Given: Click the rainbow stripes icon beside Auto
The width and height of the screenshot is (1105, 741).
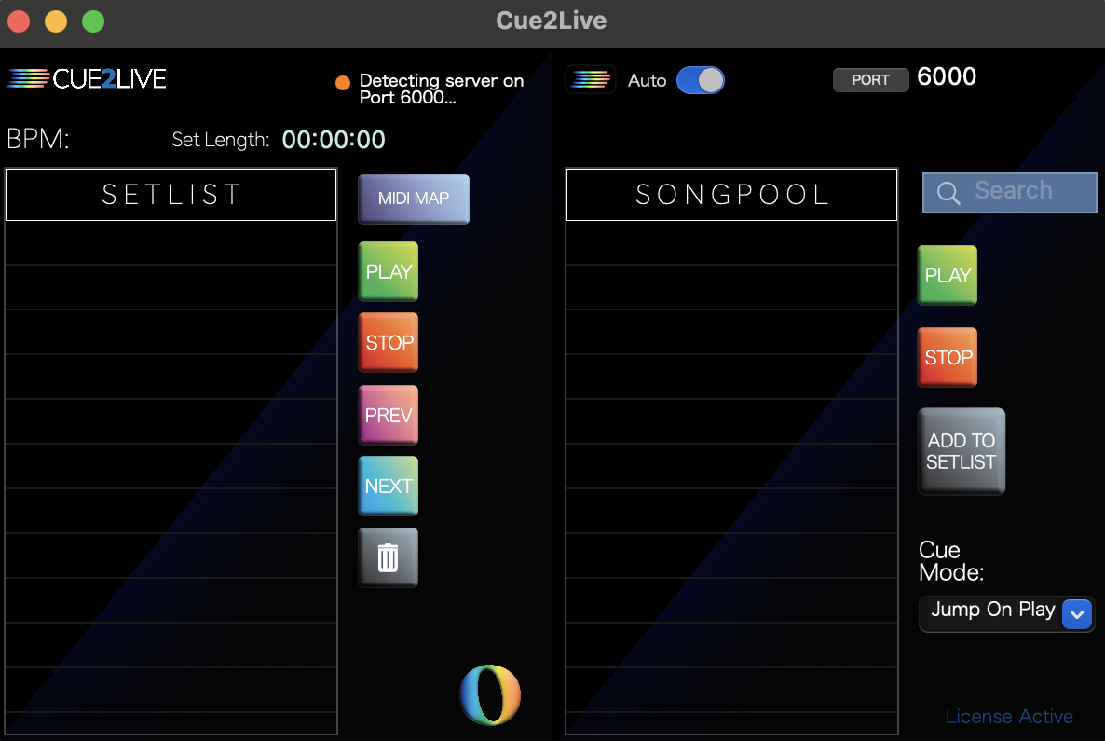Looking at the screenshot, I should coord(591,80).
